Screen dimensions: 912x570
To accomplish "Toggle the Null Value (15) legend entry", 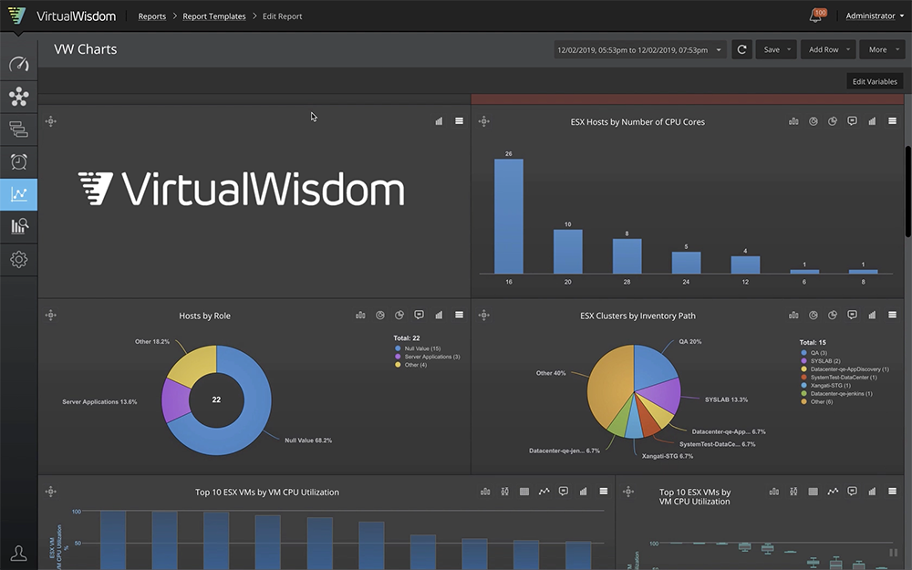I will pos(418,348).
